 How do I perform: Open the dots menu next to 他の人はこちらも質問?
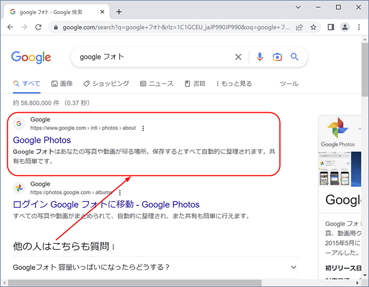coord(114,247)
